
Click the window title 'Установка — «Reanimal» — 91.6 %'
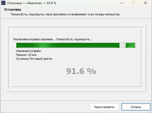31,3
